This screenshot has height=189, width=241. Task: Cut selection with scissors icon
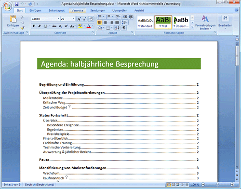(22, 17)
